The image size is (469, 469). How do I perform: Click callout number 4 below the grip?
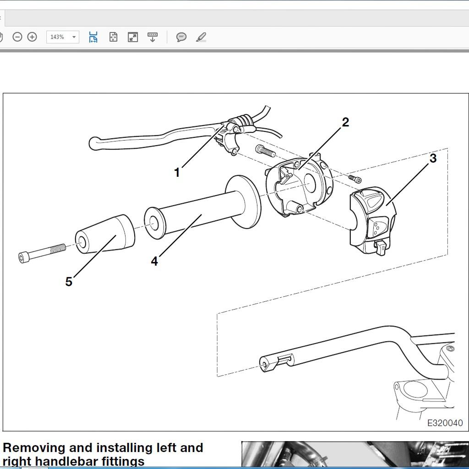pyautogui.click(x=154, y=261)
